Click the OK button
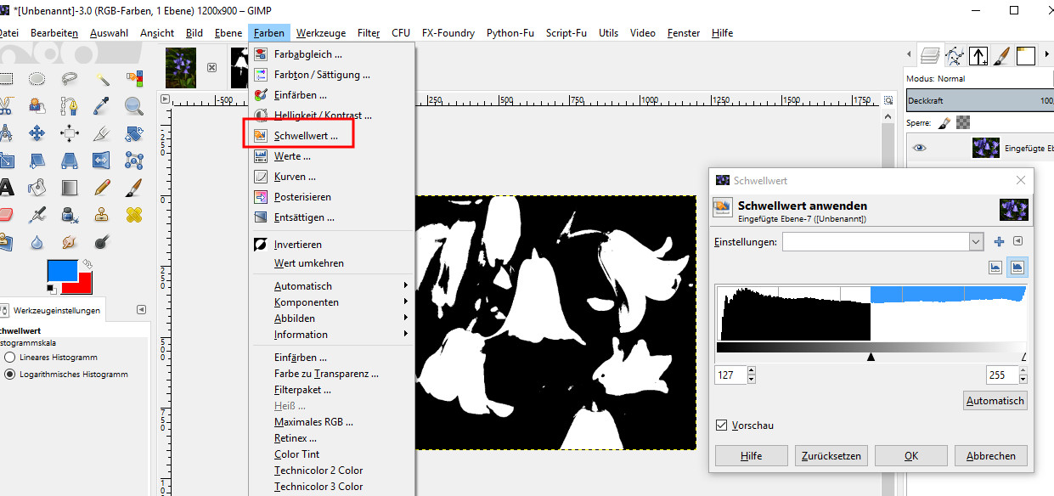The width and height of the screenshot is (1054, 496). 910,455
